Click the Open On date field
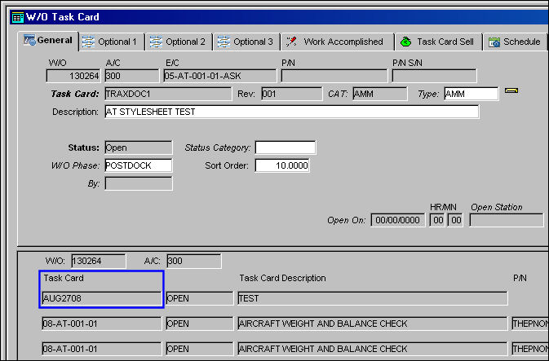This screenshot has width=549, height=361. point(398,220)
